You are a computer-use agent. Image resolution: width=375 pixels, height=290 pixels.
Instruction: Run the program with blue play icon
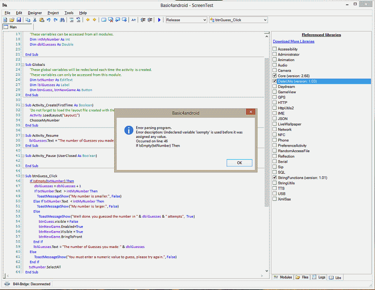point(159,20)
